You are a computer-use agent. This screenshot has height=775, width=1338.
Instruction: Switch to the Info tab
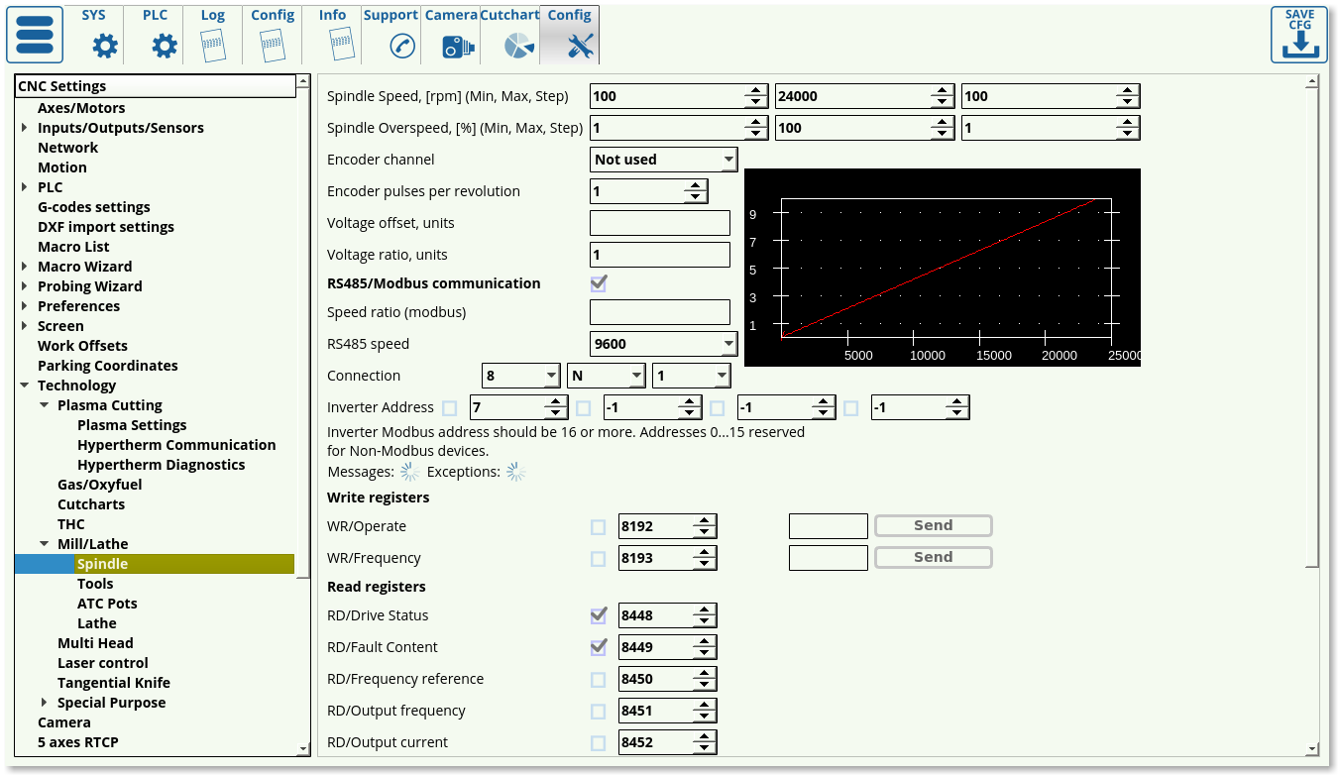click(x=333, y=35)
